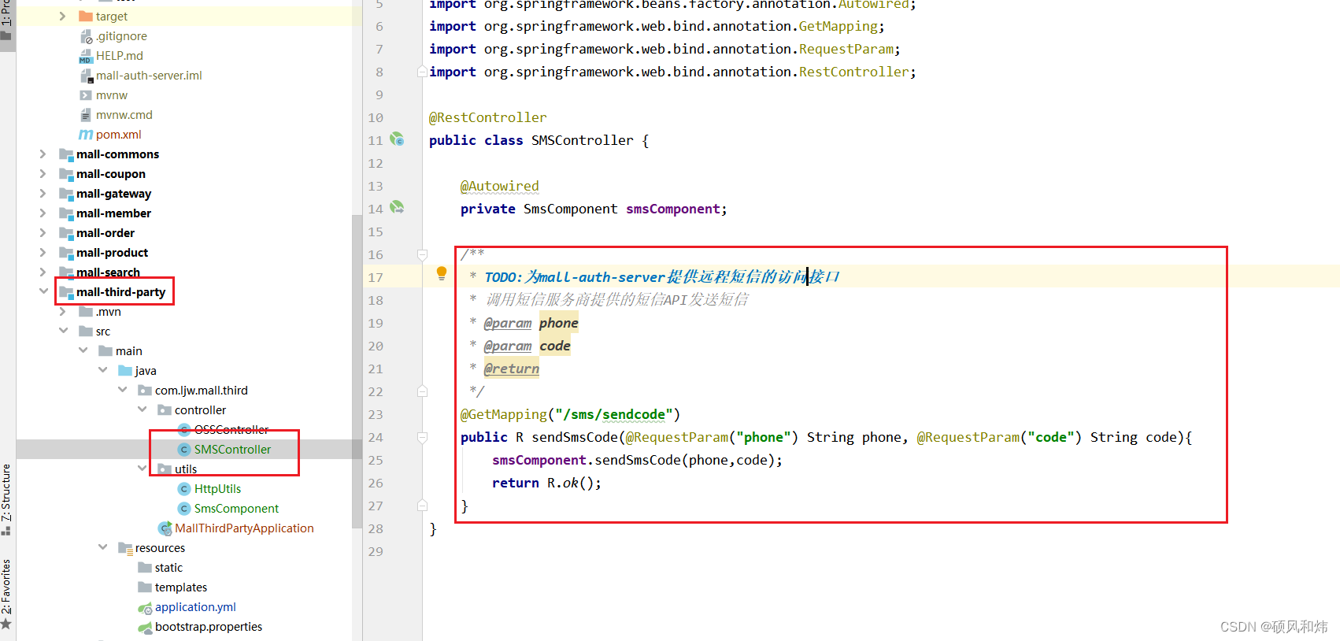This screenshot has width=1340, height=641.
Task: Click the RestController import reference
Action: [853, 72]
